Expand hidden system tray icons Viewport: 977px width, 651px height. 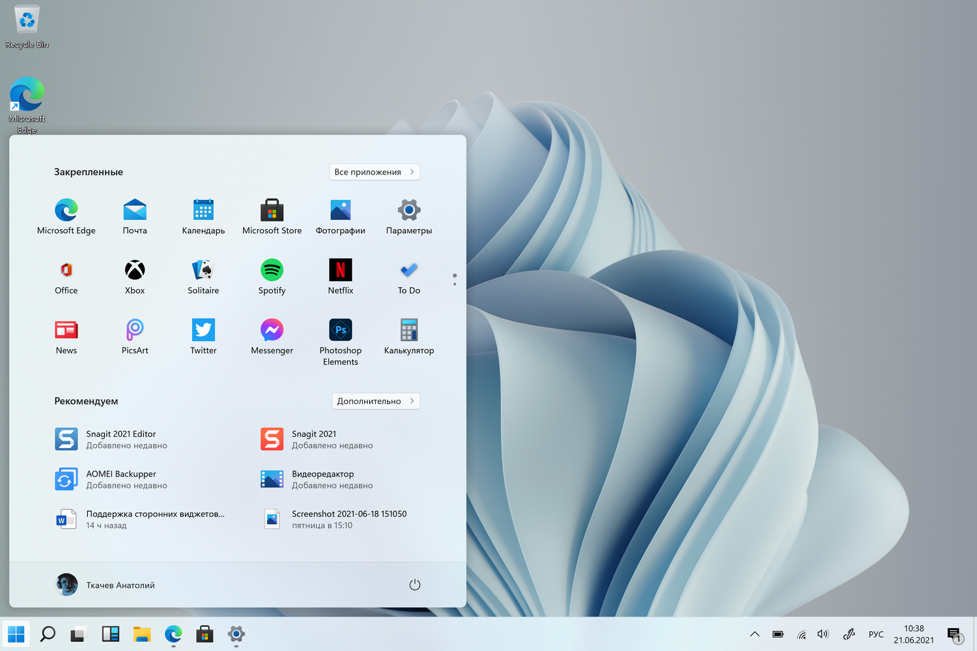pos(755,634)
